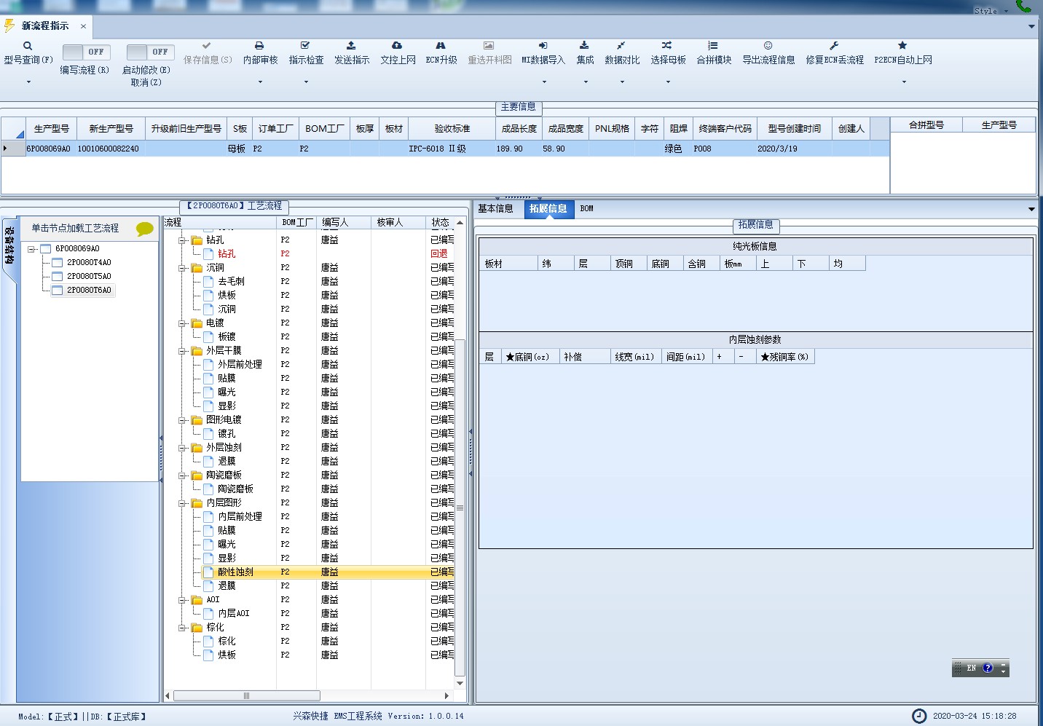
Task: Collapse the AOI folder node
Action: pyautogui.click(x=182, y=600)
